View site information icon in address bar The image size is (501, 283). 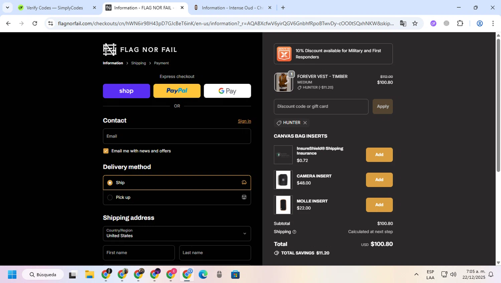(51, 23)
